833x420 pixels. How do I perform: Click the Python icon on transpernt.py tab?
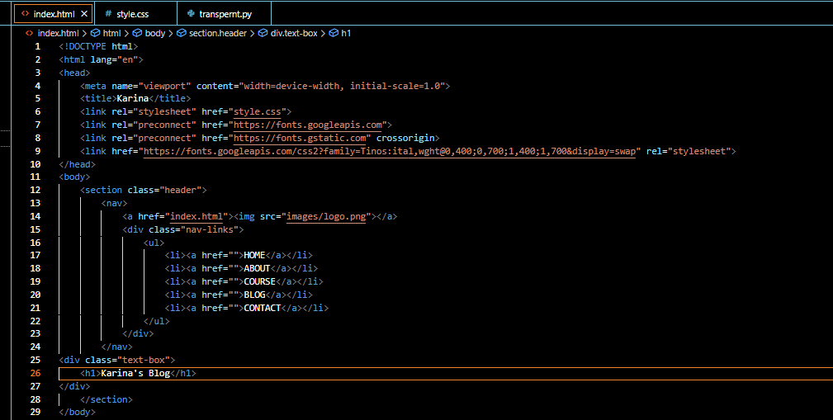[x=192, y=14]
